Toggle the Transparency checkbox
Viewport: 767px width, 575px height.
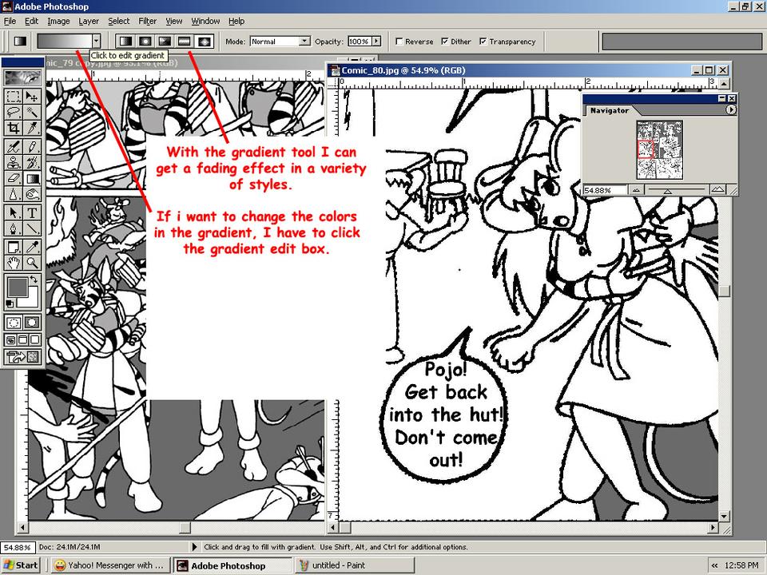click(x=483, y=42)
